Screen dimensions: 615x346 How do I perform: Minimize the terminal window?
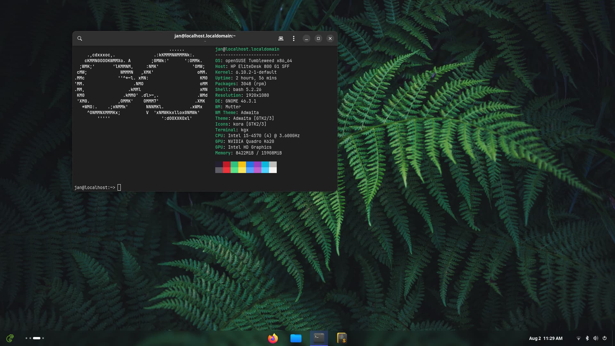(307, 38)
